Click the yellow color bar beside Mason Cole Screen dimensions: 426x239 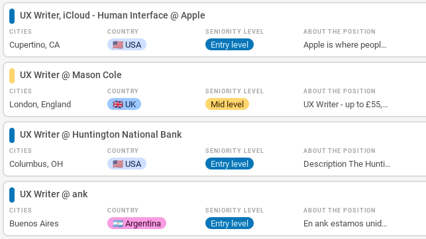[12, 75]
